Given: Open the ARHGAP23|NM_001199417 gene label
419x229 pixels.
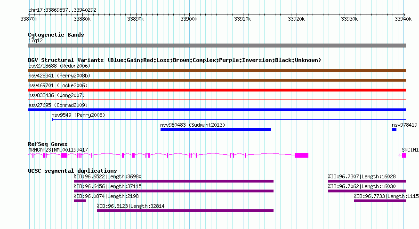Looking at the screenshot, I should pyautogui.click(x=58, y=150).
